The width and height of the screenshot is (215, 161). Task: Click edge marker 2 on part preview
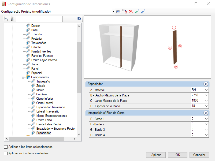[176, 67]
